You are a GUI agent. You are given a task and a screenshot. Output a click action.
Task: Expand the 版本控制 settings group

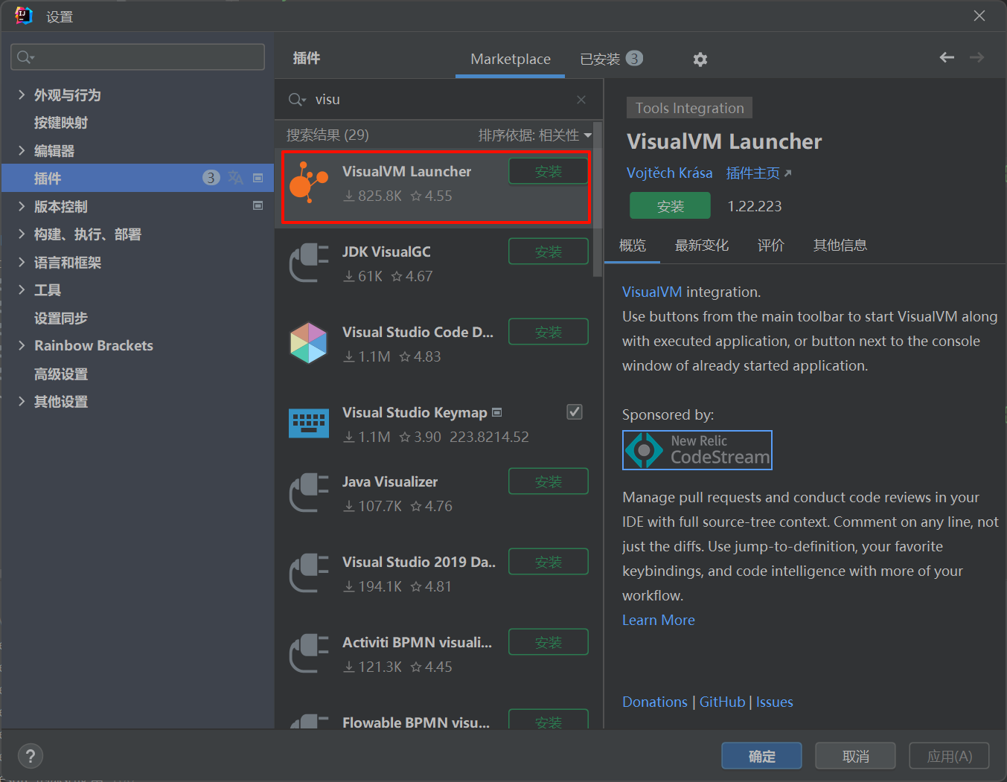pyautogui.click(x=22, y=206)
